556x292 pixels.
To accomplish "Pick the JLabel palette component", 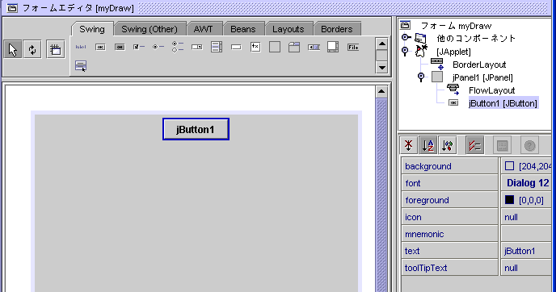I will point(81,47).
